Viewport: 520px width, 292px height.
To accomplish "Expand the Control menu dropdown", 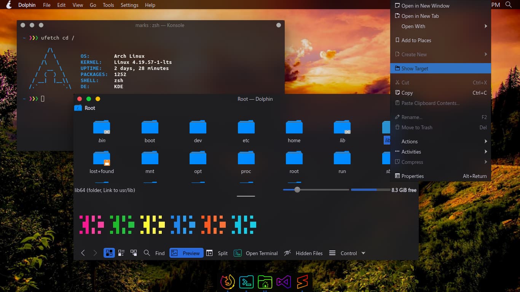I will [348, 253].
